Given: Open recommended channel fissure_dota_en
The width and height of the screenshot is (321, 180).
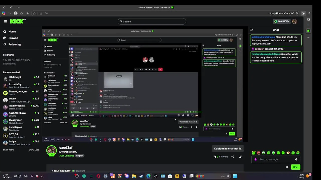Looking at the screenshot, I should tap(21, 93).
